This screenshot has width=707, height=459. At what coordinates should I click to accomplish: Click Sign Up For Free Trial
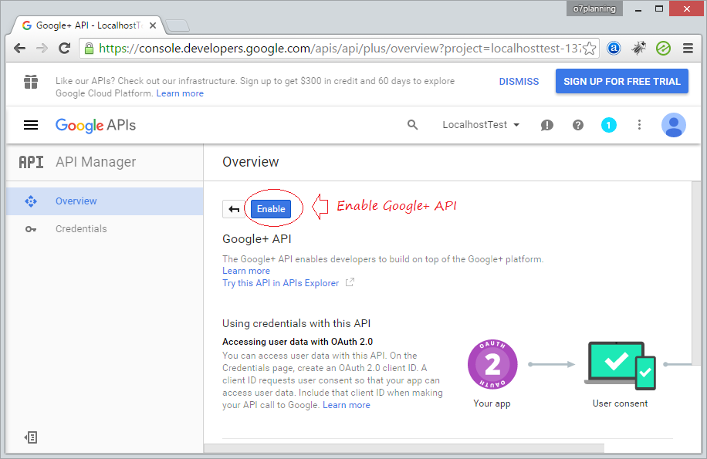pyautogui.click(x=622, y=82)
